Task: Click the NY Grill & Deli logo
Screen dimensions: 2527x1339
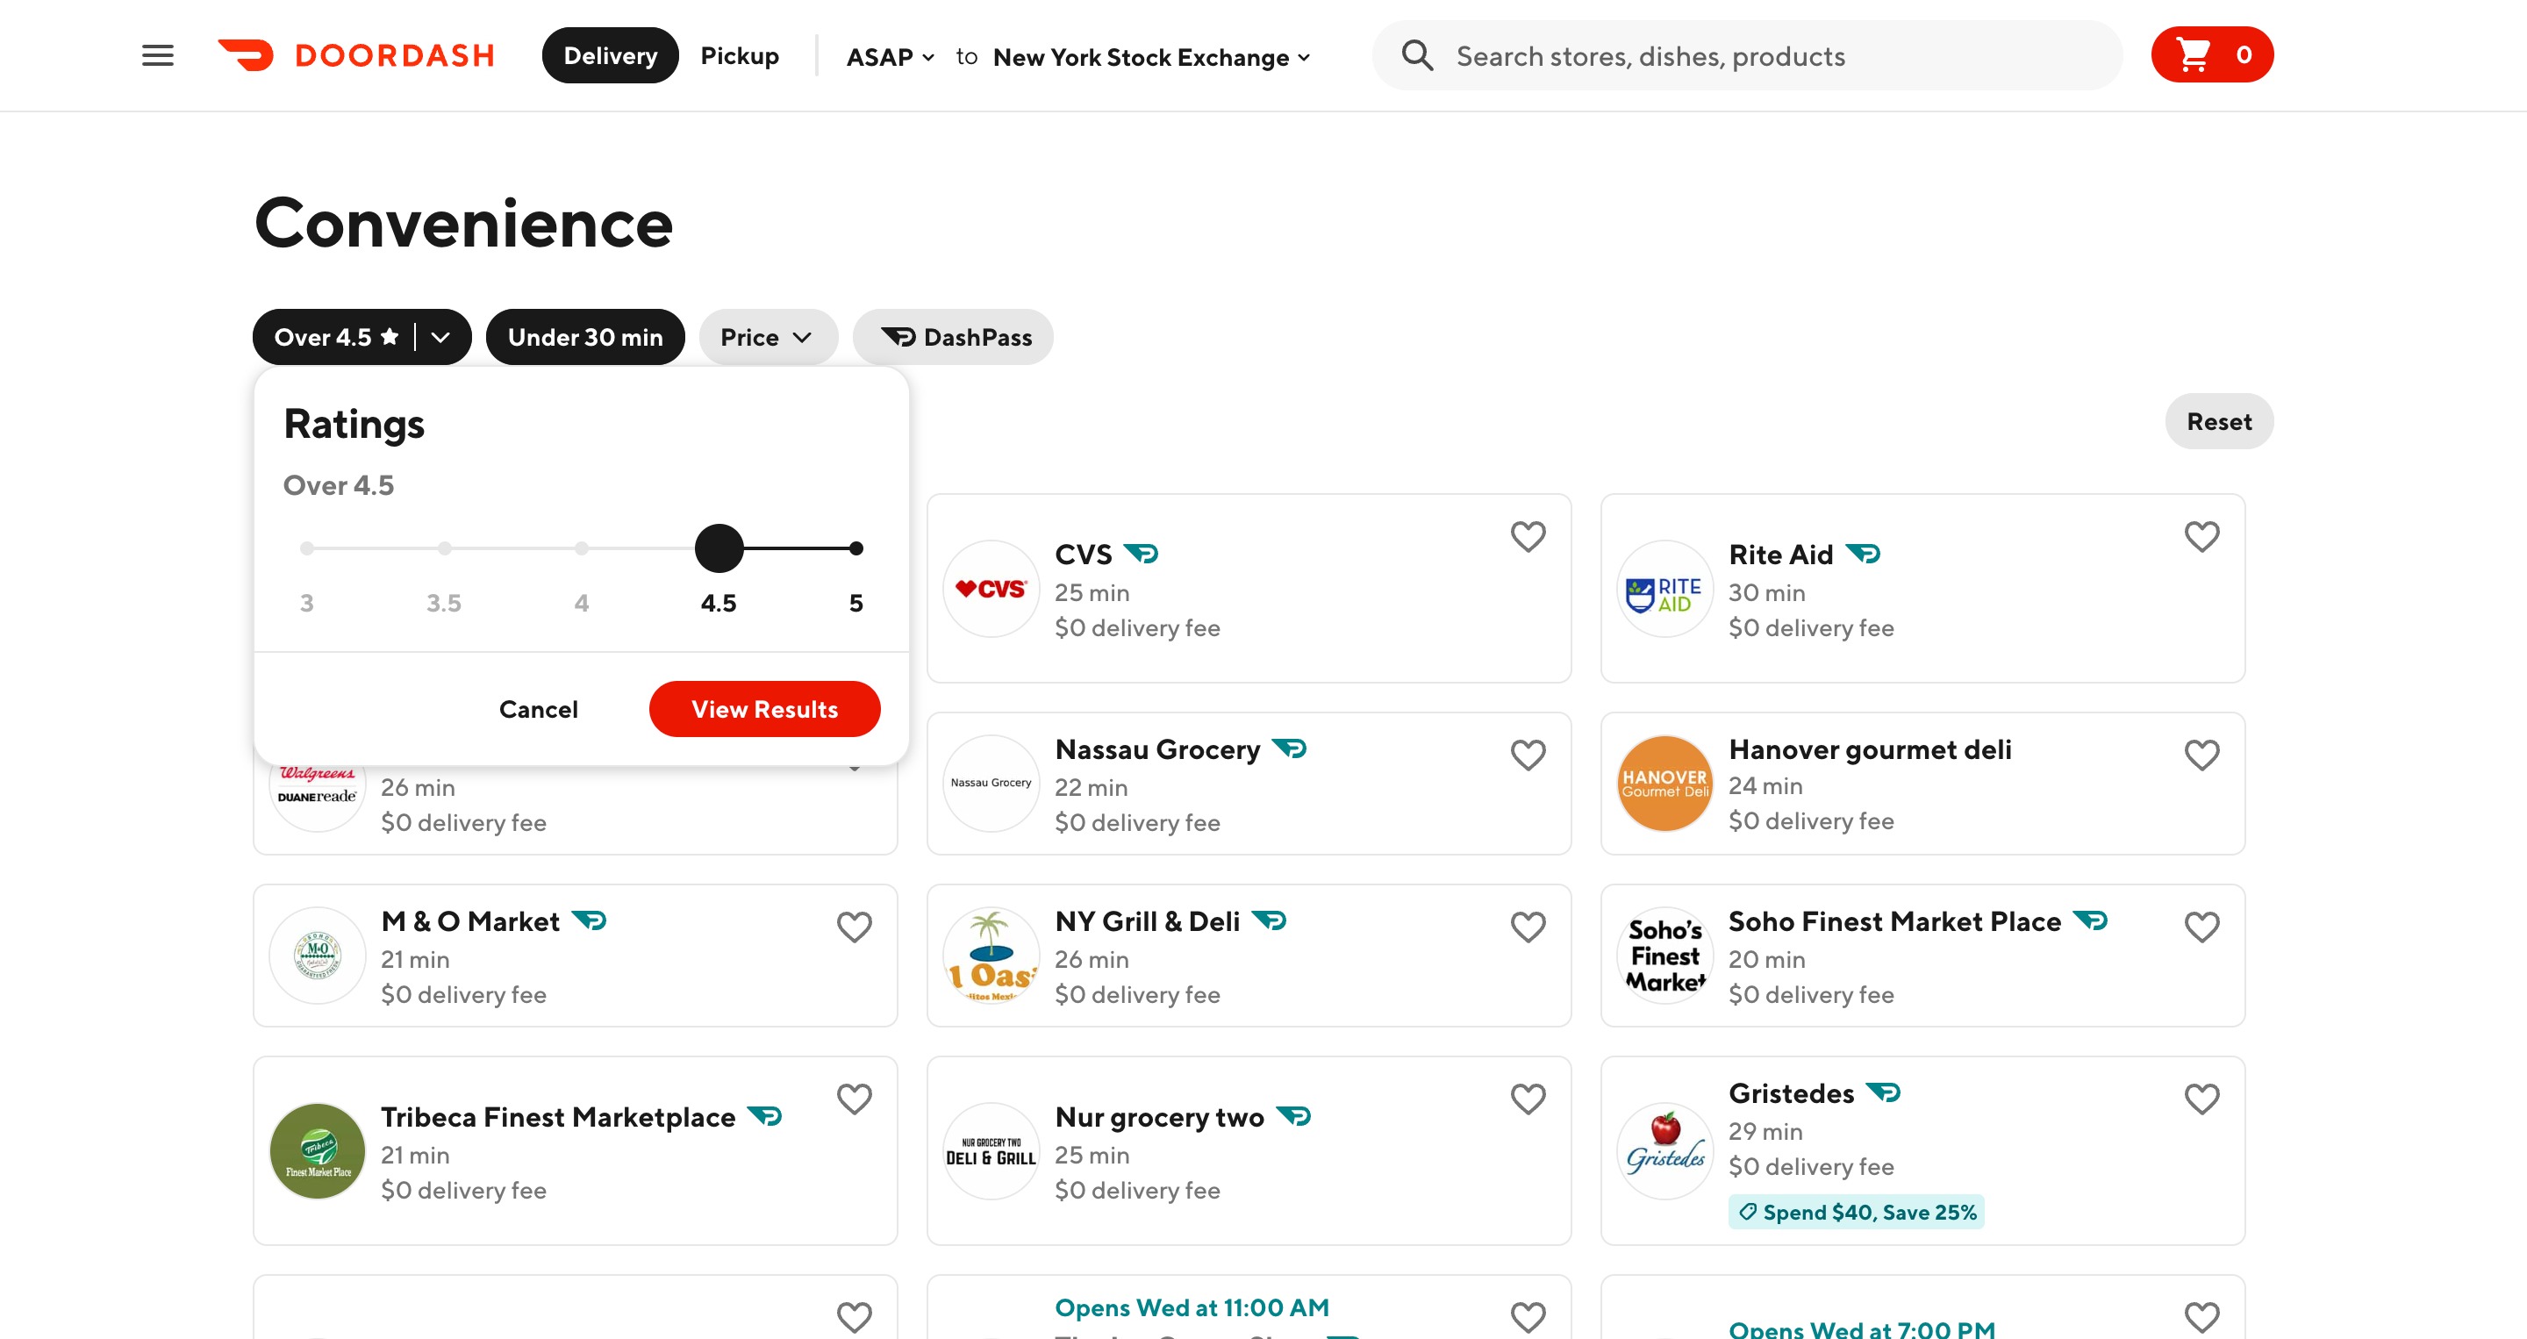Action: 991,956
